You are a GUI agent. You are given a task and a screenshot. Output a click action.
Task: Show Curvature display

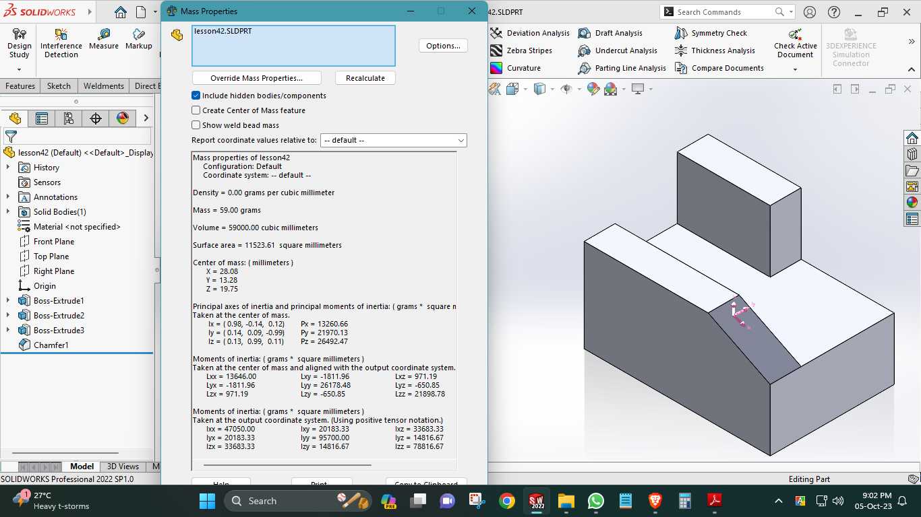[x=515, y=68]
